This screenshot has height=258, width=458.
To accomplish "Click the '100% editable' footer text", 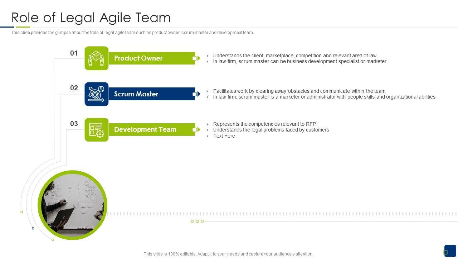I will pyautogui.click(x=228, y=254).
